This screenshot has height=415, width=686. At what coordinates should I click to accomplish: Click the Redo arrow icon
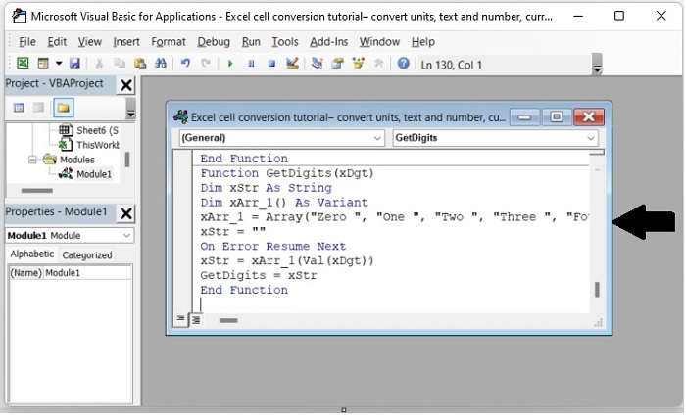(206, 64)
